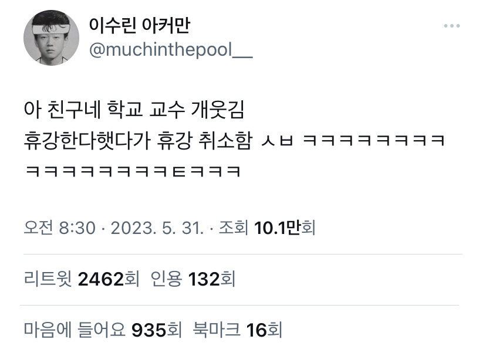Click the 북마크 label text
486x353 pixels.
click(217, 330)
